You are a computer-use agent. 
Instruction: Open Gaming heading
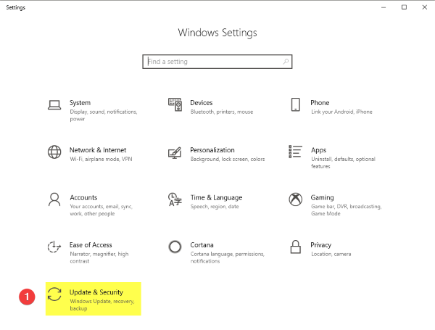(322, 197)
